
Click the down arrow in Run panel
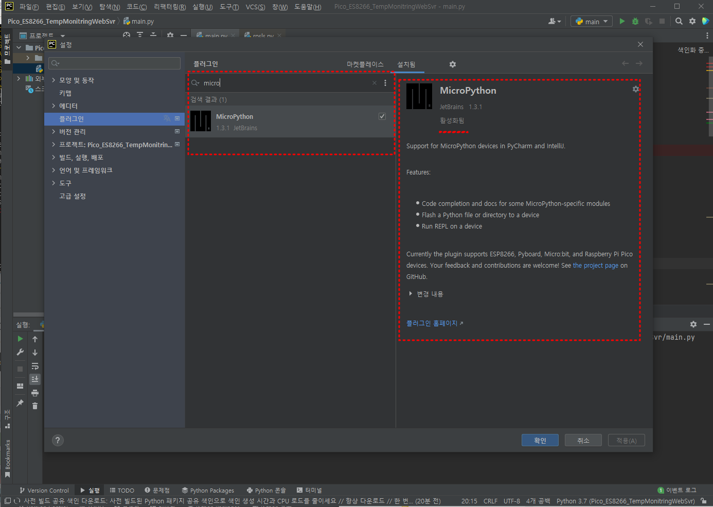click(35, 353)
